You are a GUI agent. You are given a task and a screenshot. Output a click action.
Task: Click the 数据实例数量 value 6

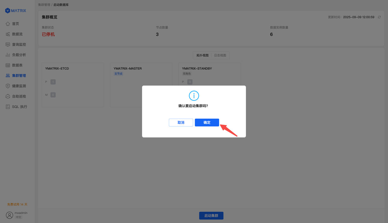(271, 34)
